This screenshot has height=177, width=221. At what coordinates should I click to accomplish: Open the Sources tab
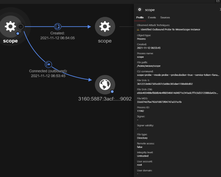165,18
